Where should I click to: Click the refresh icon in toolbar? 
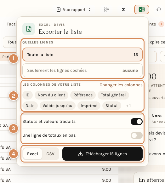tap(159, 9)
